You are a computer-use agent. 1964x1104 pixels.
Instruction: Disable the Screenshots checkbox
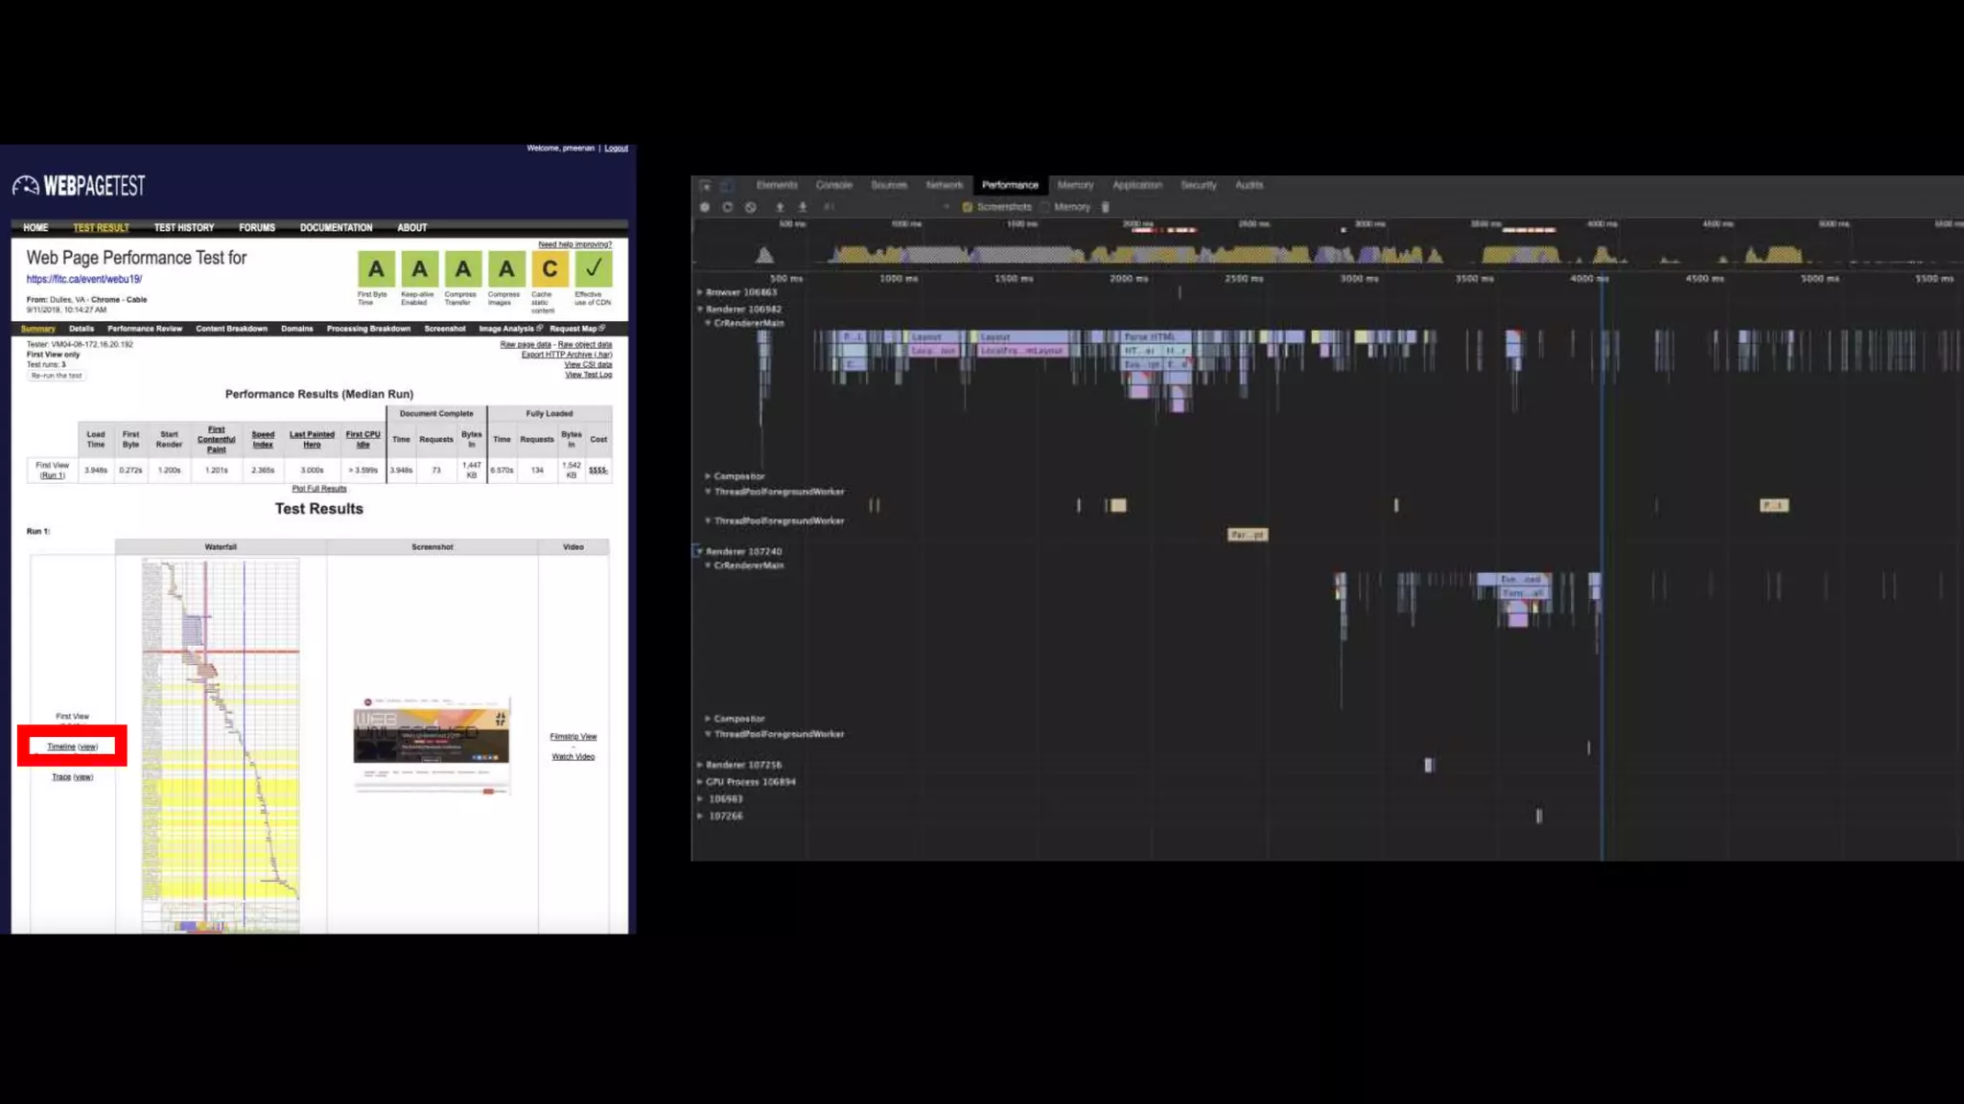[x=968, y=207]
